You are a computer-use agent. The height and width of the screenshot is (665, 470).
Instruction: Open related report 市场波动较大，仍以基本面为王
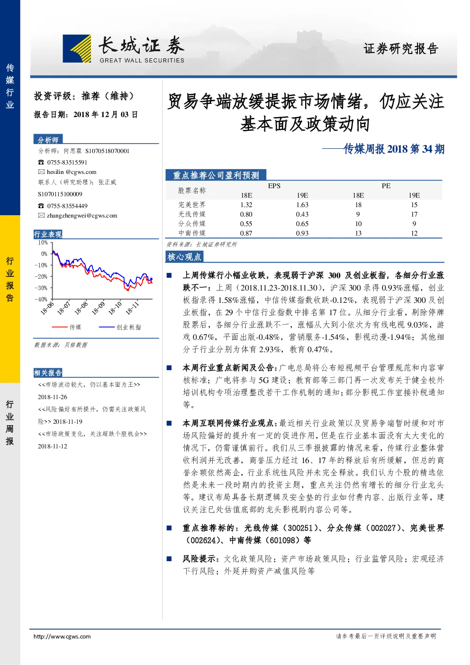tap(89, 385)
